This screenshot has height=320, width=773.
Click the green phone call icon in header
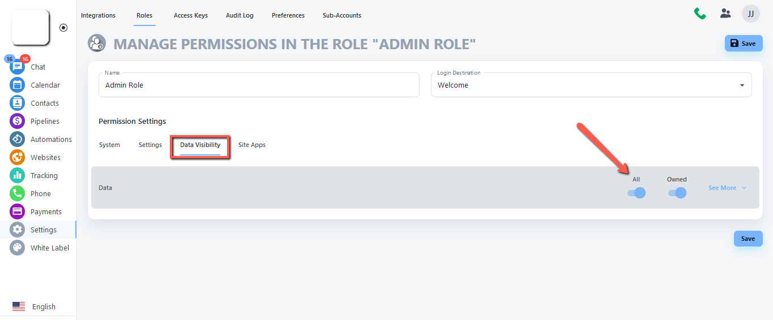(700, 14)
